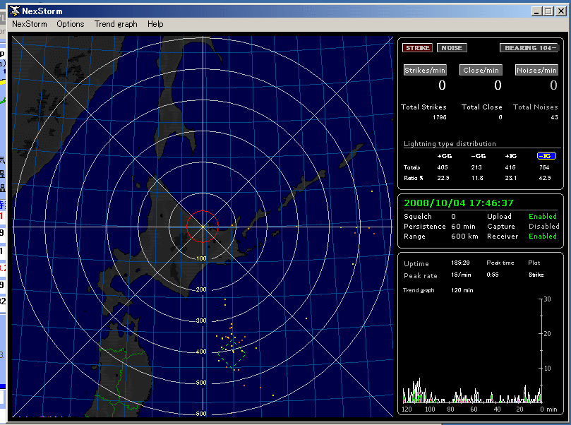Click the STRIKE indicator light
The width and height of the screenshot is (571, 425).
[x=418, y=48]
